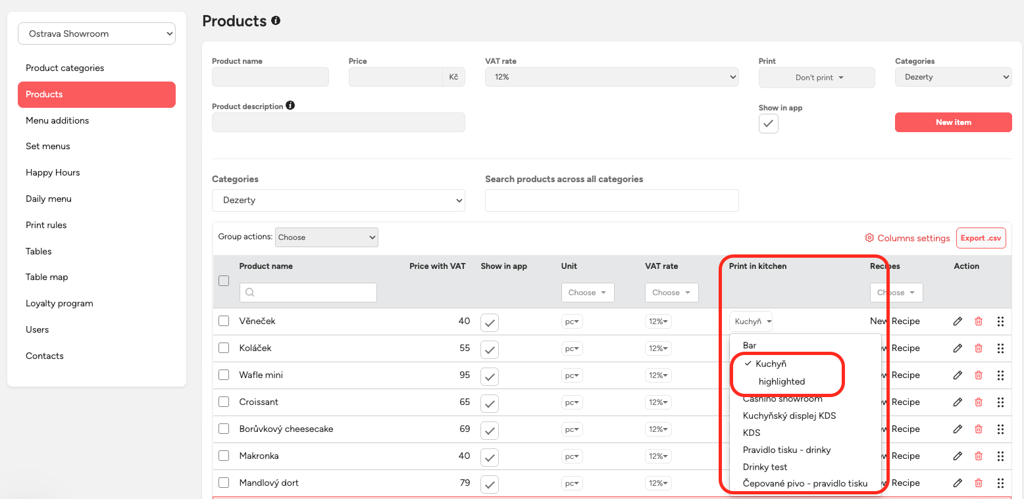1024x499 pixels.
Task: Edit the Croissant product with pencil icon
Action: (958, 402)
